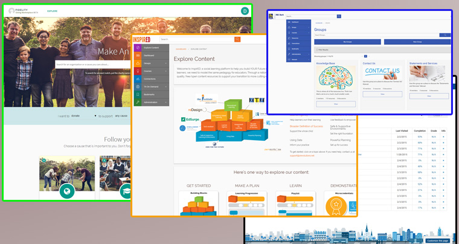
Task: Open the 'donate' dropdown in Fidelity window
Action: (x=84, y=116)
